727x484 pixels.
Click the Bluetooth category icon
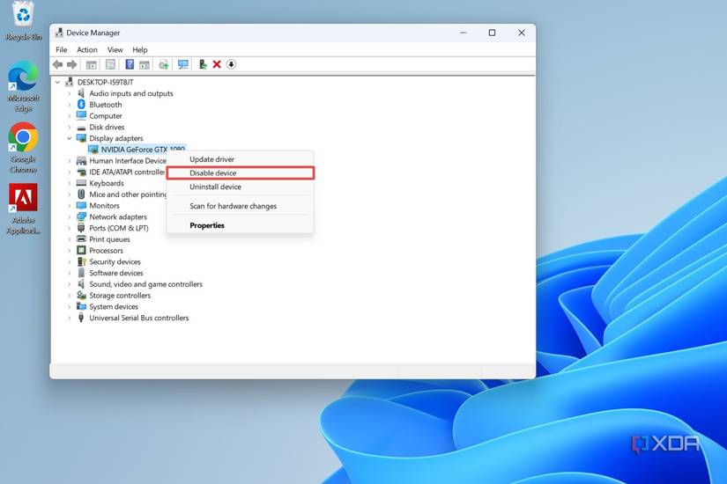click(x=81, y=105)
